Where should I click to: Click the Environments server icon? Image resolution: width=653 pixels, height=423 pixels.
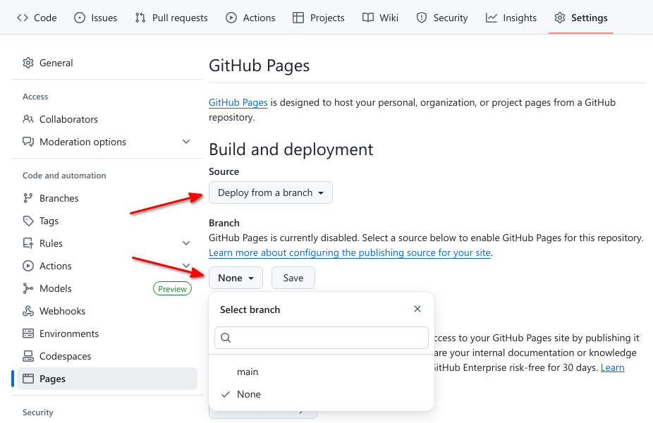(x=28, y=333)
